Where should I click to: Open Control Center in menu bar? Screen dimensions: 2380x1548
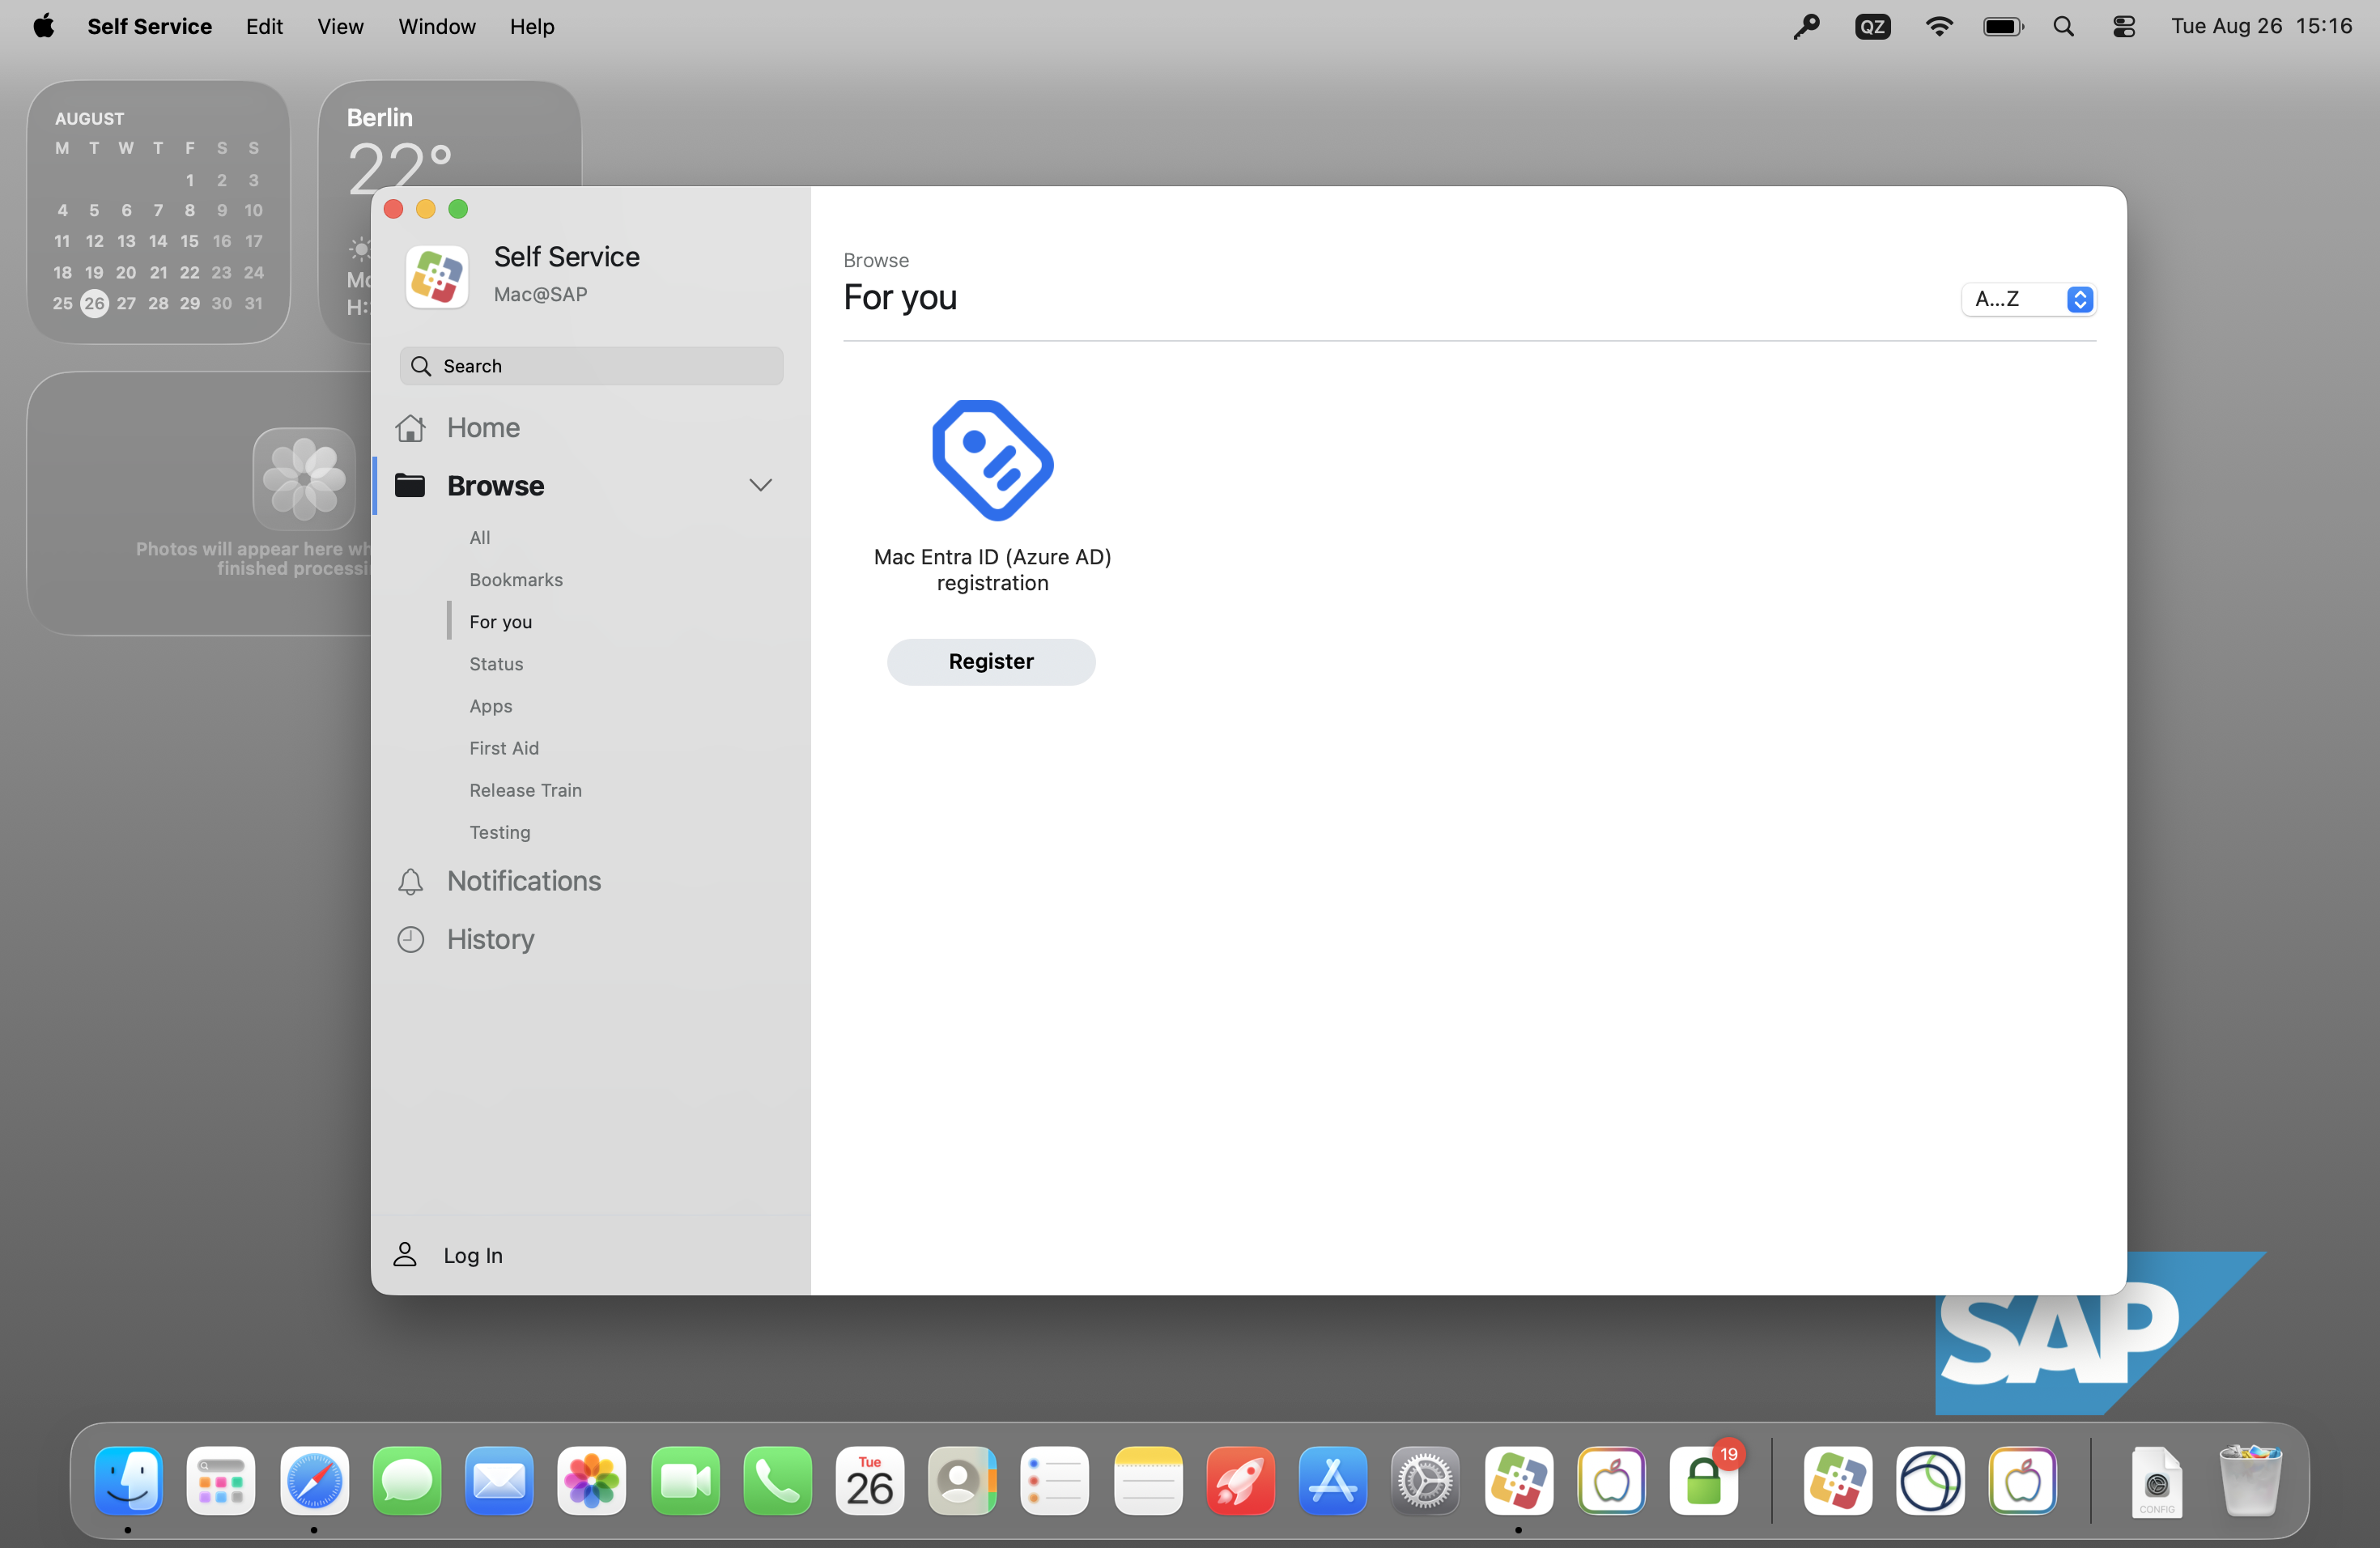[x=2123, y=27]
